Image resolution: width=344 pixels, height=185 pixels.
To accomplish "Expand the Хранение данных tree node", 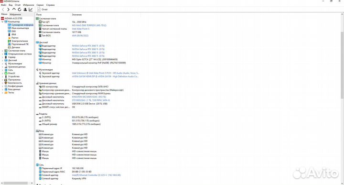I will (2, 67).
